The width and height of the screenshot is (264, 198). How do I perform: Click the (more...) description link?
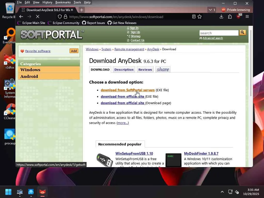(x=122, y=123)
